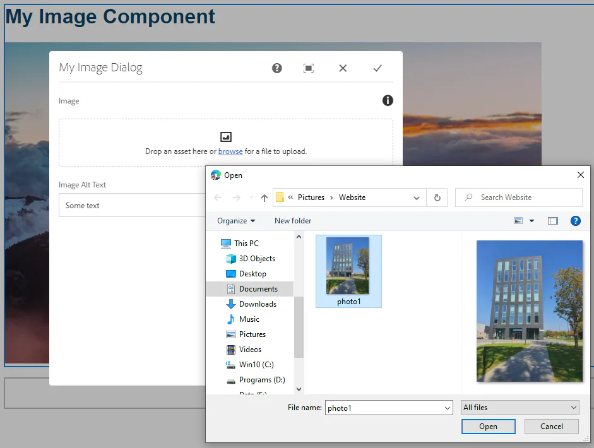Click the Search Website field
The image size is (594, 448).
[519, 197]
